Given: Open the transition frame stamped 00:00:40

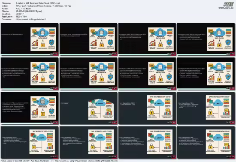Looking at the screenshot, I should (88, 108).
